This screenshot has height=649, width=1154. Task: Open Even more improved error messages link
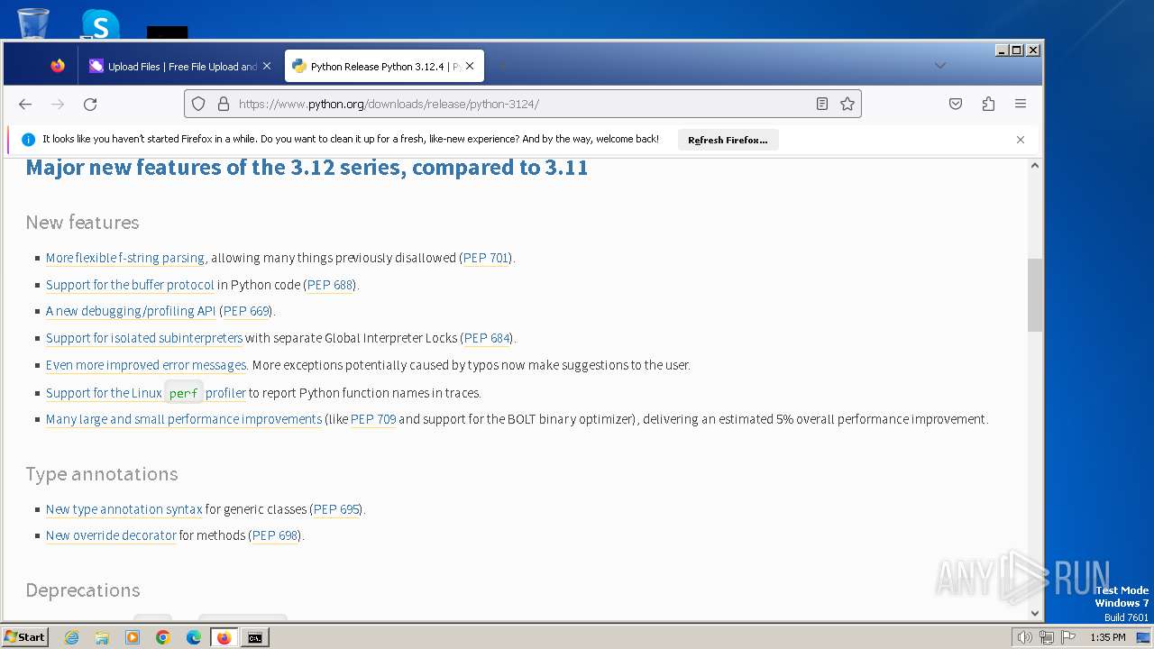146,365
